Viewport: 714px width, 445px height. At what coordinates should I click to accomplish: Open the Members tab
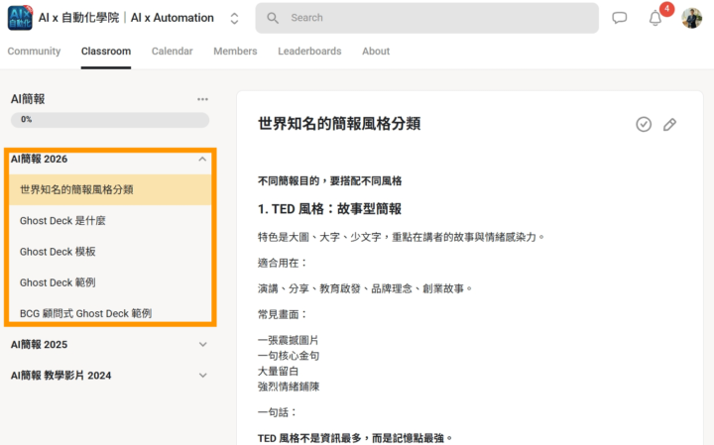235,51
